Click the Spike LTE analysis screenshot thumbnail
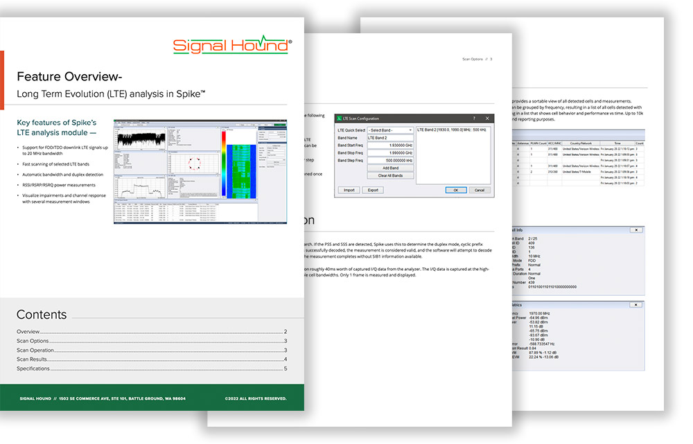Viewport: 693px width, 444px height. [200, 171]
